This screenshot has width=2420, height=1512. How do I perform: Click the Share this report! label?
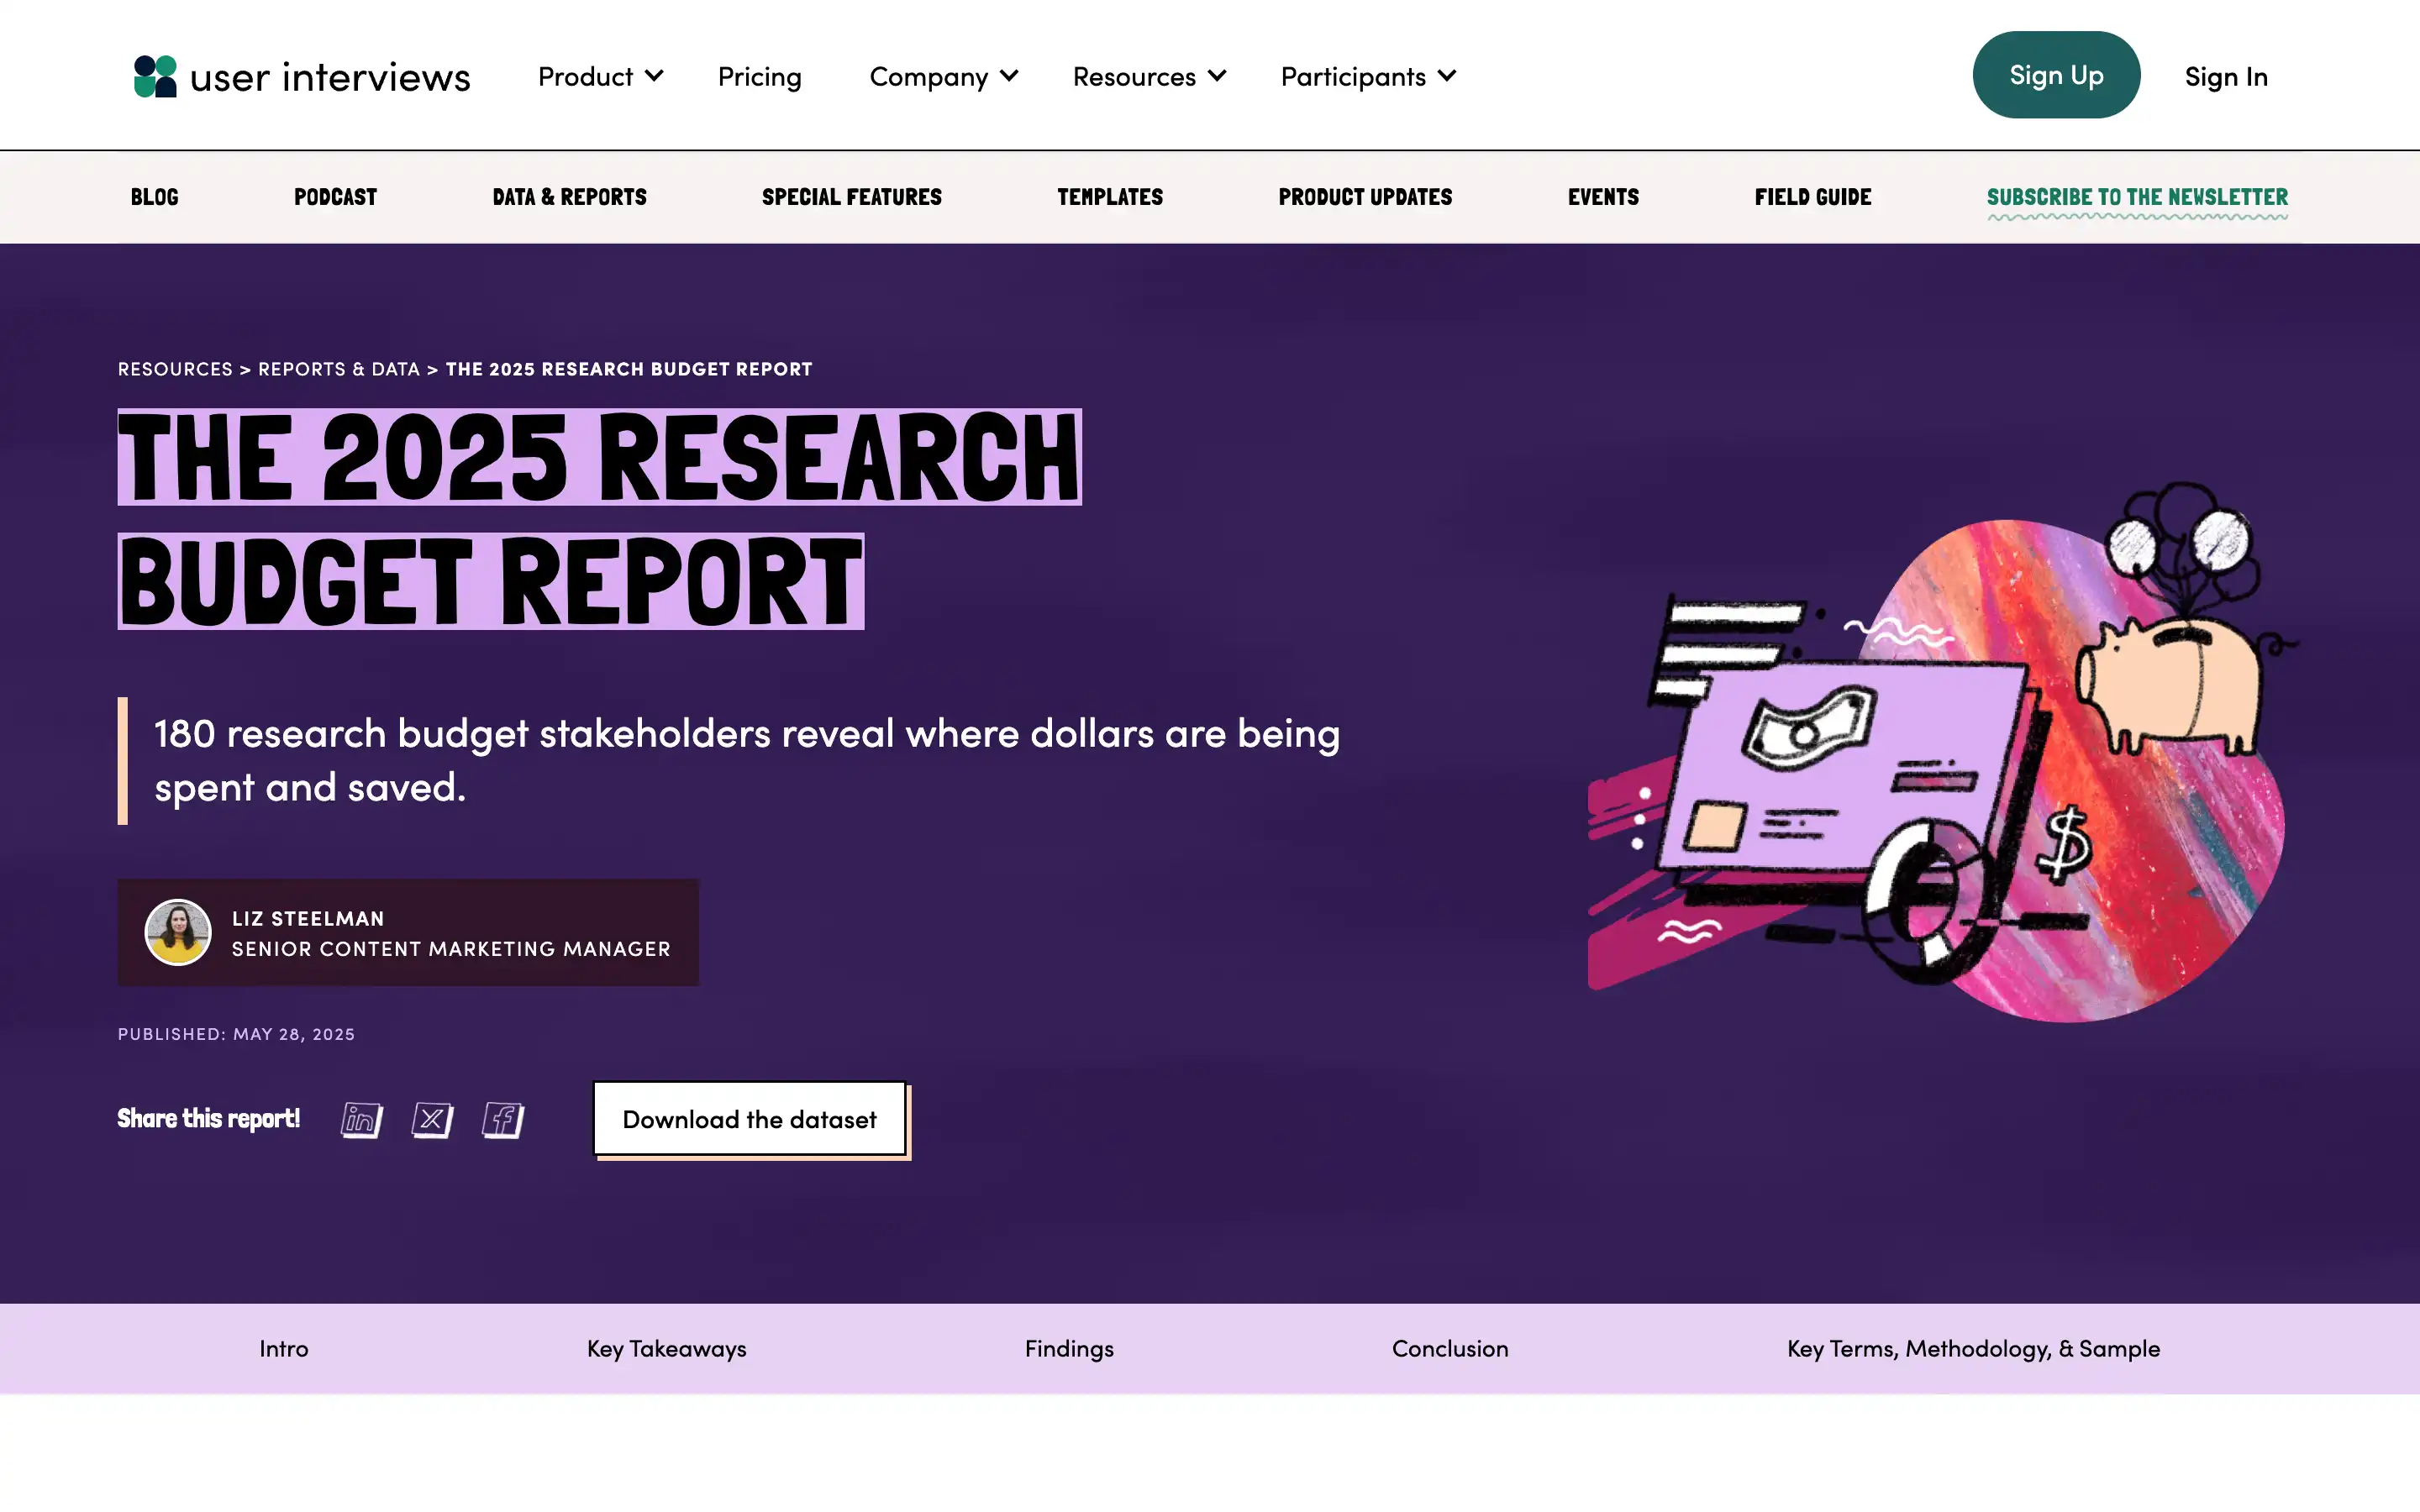tap(208, 1118)
